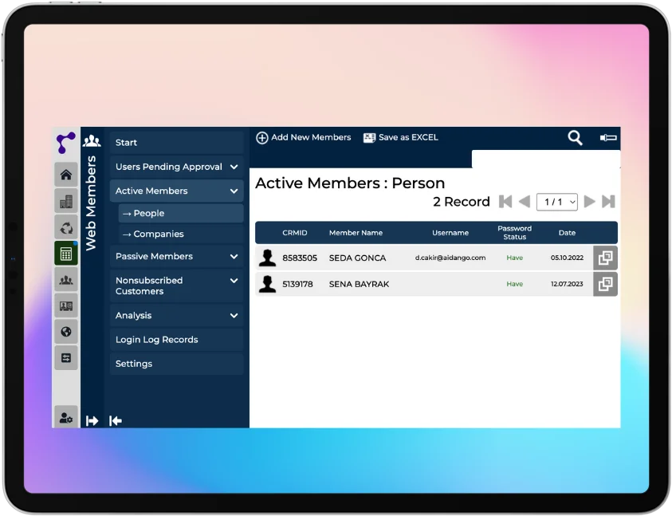Open the people group icon in sidebar
672x516 pixels.
[66, 280]
